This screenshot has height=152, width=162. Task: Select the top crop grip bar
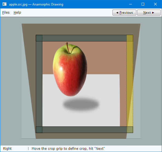coord(84,38)
